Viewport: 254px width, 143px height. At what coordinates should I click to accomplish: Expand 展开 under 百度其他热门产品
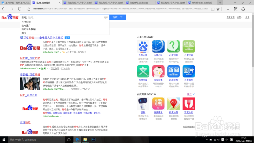[x=191, y=94]
